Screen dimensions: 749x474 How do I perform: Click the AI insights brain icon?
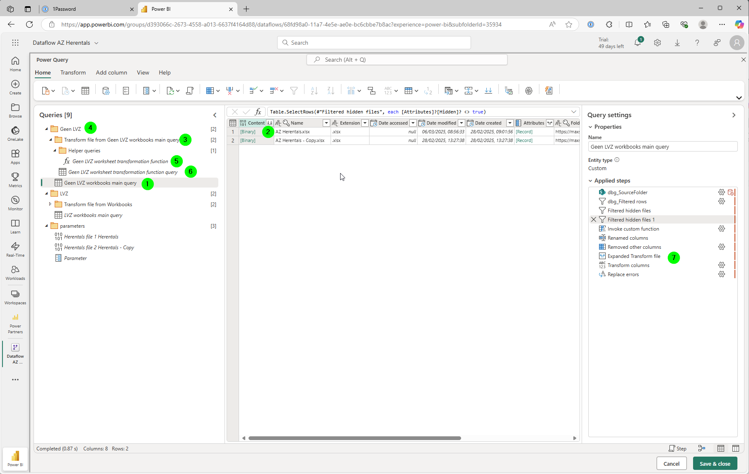point(529,91)
